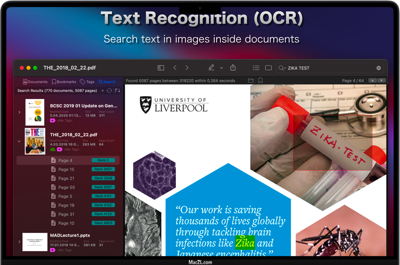Click the Found 5087 pages status text

180,81
